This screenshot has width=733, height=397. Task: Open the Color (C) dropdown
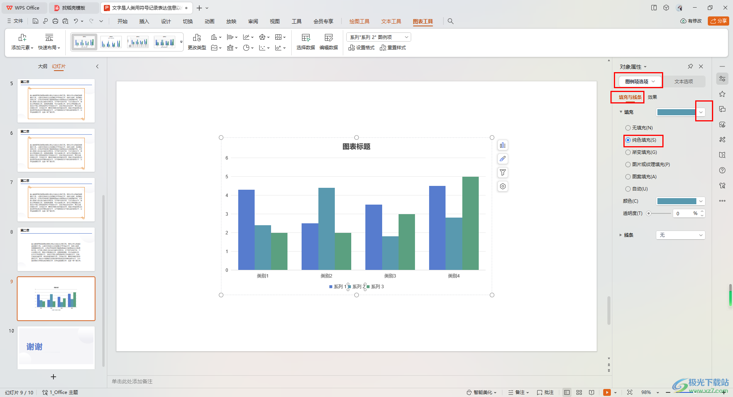pyautogui.click(x=701, y=201)
